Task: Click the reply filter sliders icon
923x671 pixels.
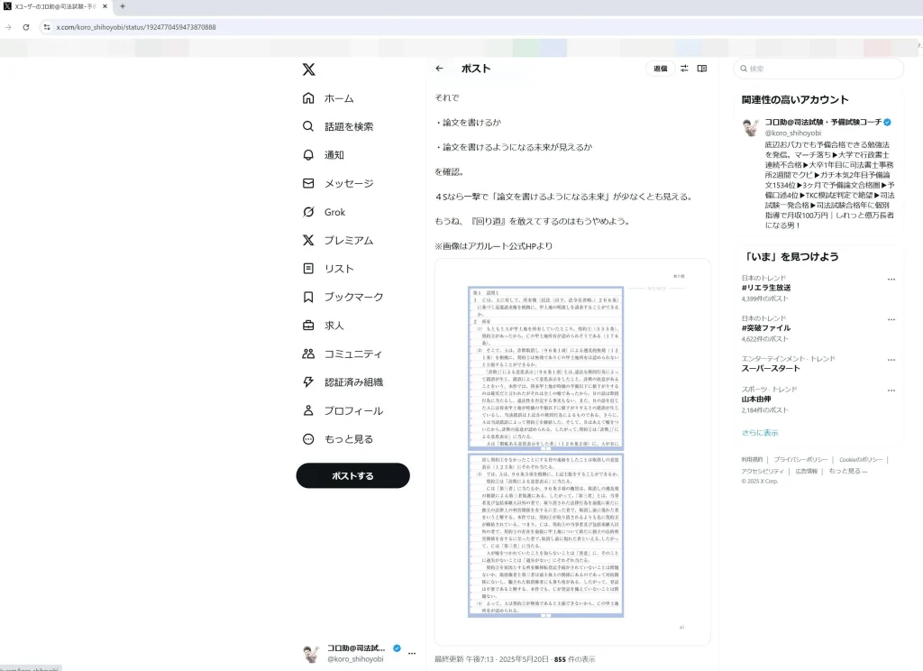Action: click(683, 69)
